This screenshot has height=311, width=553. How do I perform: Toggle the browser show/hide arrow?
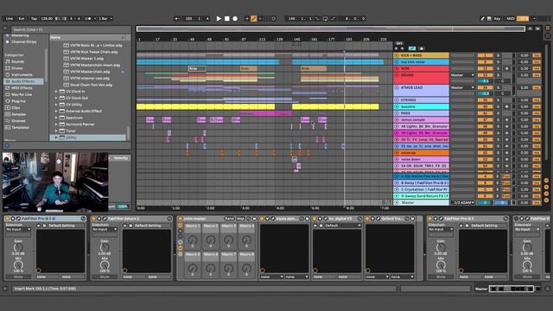click(x=6, y=29)
